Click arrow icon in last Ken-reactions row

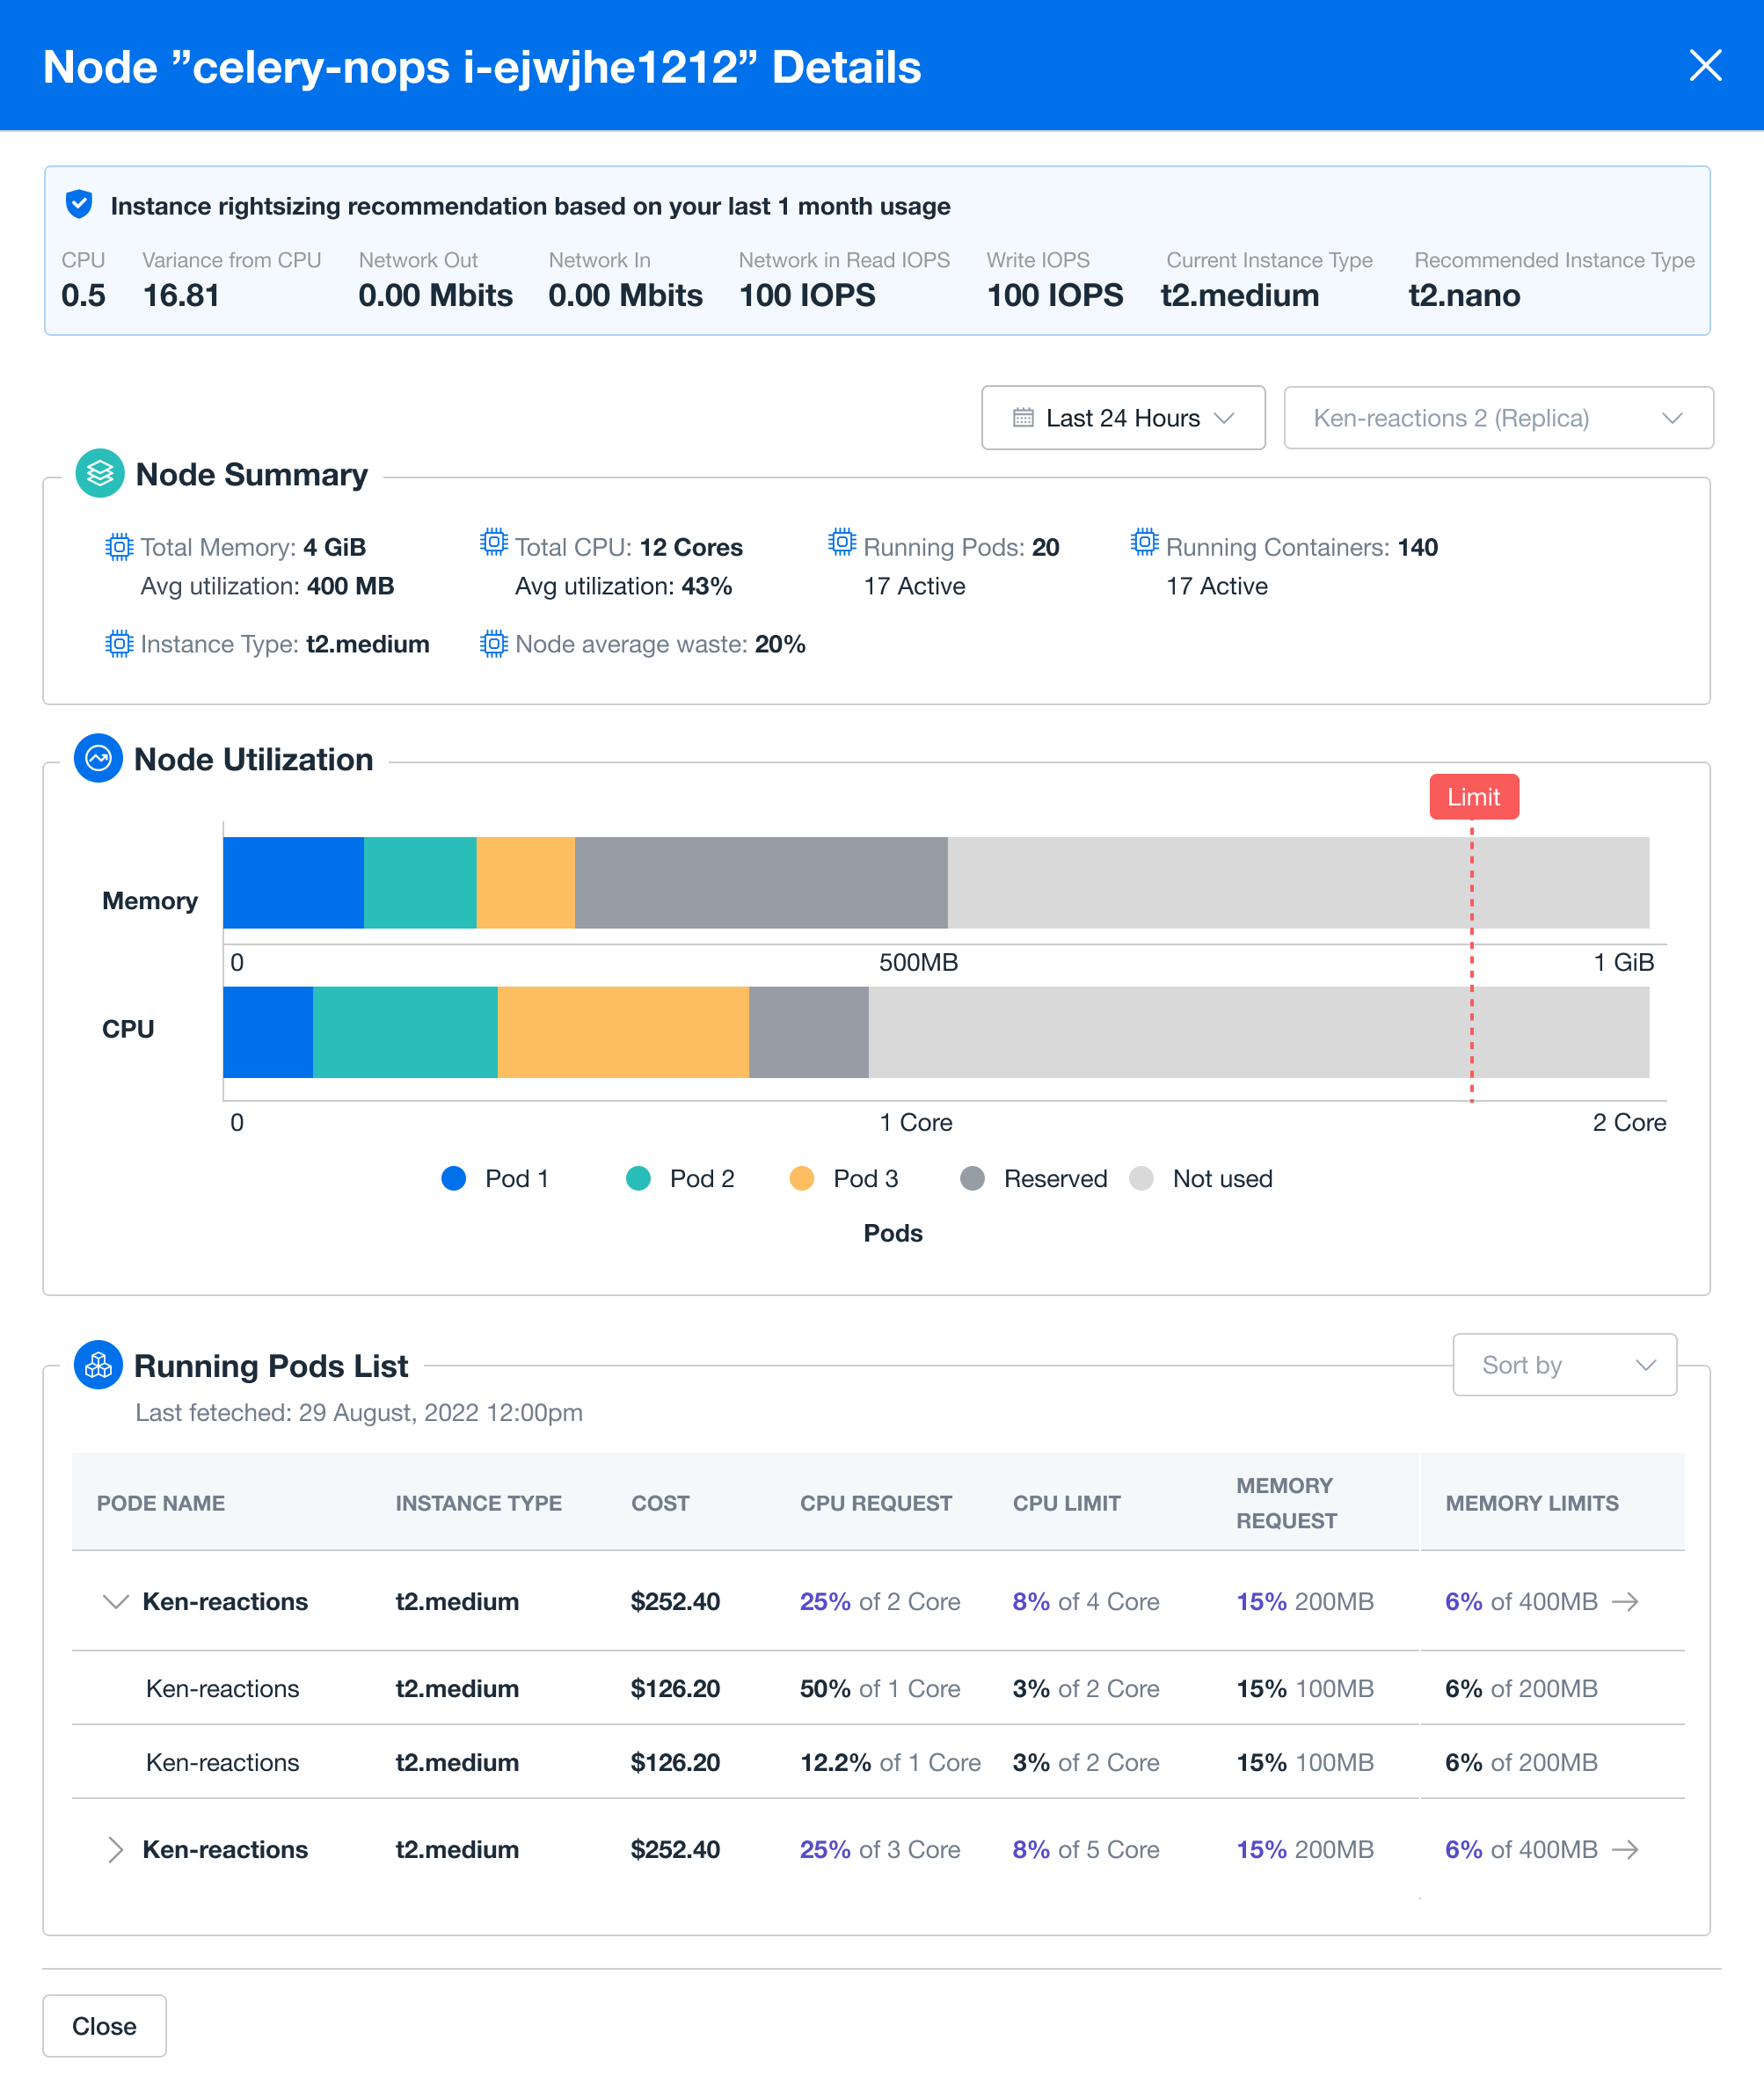coord(1625,1850)
